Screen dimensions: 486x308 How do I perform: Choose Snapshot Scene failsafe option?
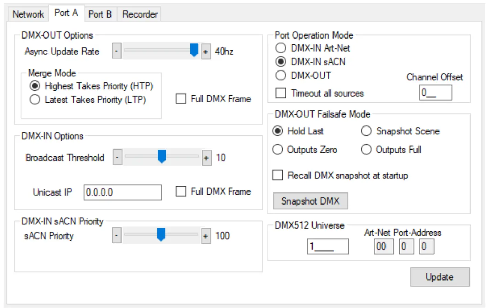(366, 131)
